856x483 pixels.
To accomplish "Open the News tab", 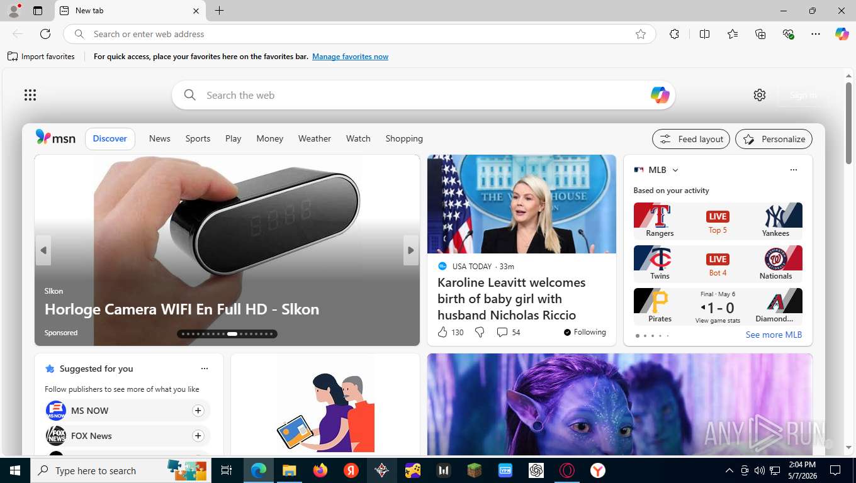I will click(x=160, y=138).
